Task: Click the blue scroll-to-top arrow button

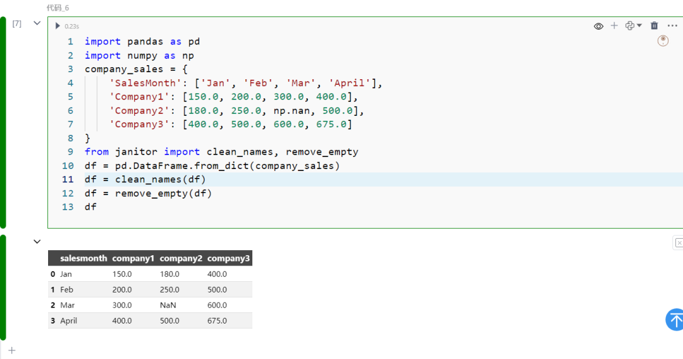Action: point(675,320)
